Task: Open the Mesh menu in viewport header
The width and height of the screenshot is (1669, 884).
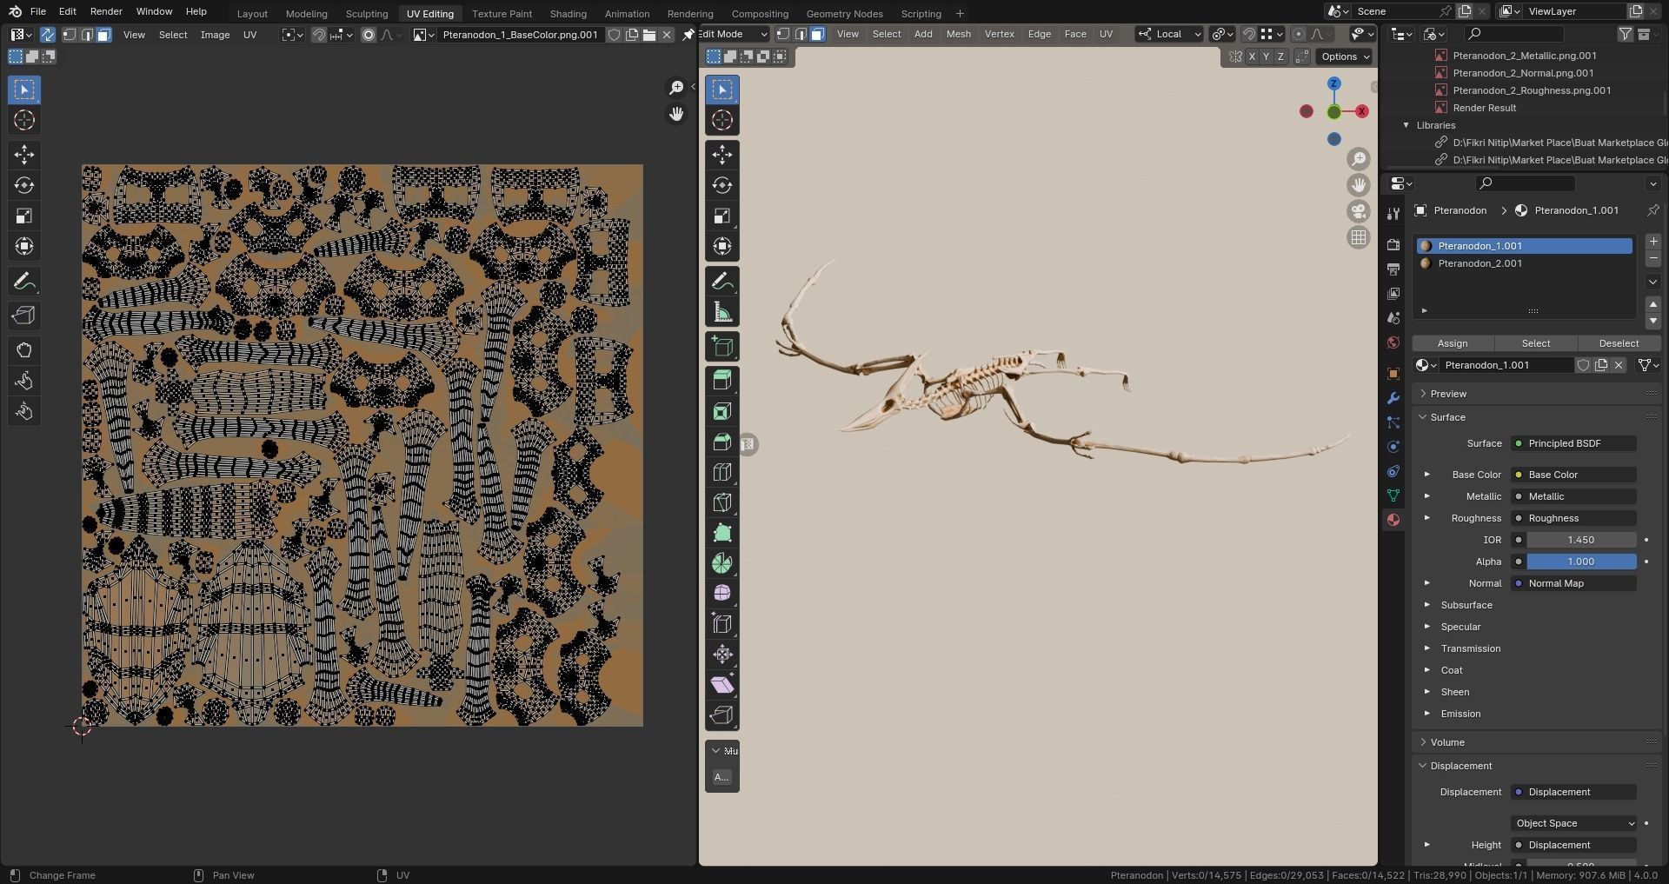Action: point(958,34)
